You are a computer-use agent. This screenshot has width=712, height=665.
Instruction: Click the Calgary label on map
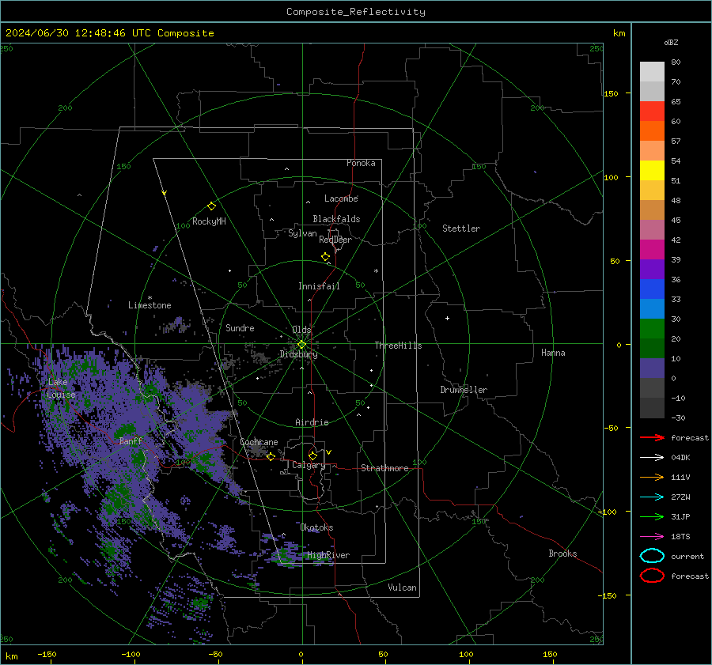coord(309,465)
